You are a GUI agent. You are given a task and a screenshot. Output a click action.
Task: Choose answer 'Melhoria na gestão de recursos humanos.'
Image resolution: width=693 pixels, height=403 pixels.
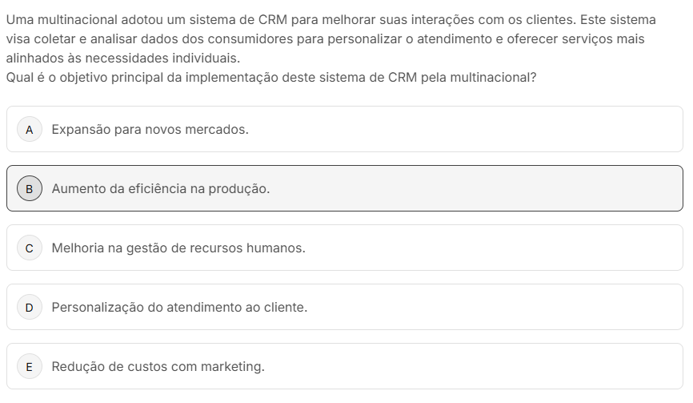(x=178, y=248)
